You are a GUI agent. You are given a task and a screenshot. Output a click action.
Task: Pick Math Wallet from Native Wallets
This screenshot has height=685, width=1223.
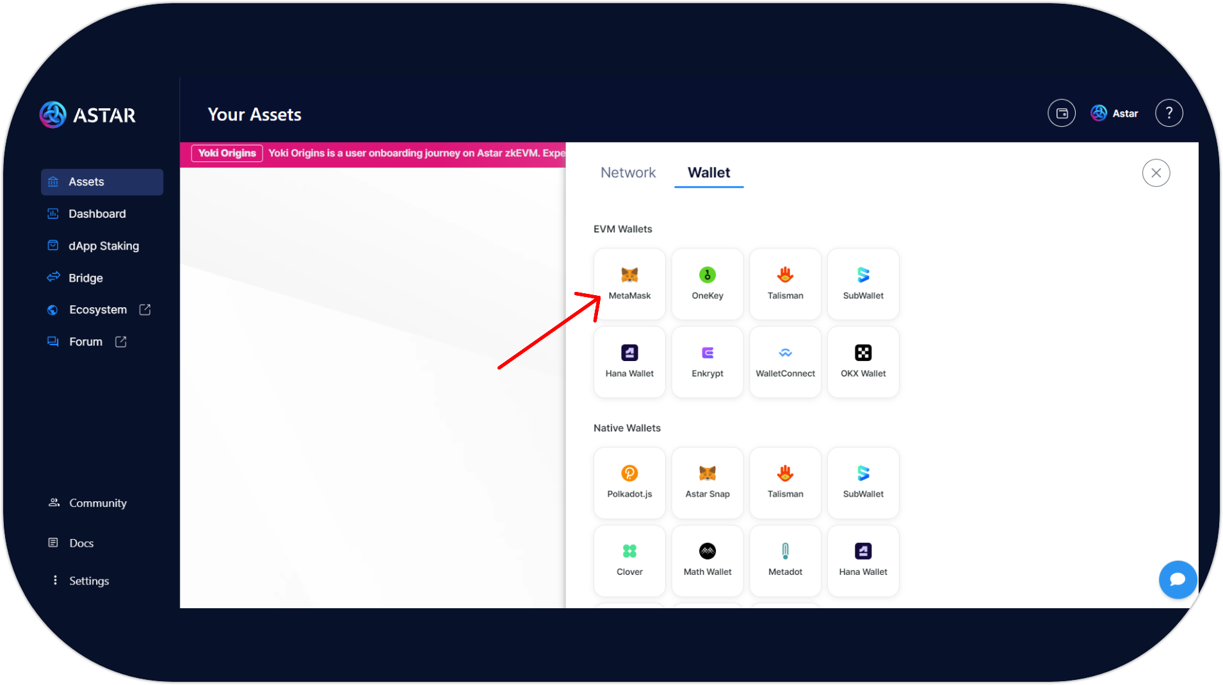point(707,561)
